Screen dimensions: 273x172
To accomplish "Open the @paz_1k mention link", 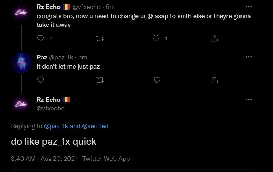I will [x=56, y=126].
